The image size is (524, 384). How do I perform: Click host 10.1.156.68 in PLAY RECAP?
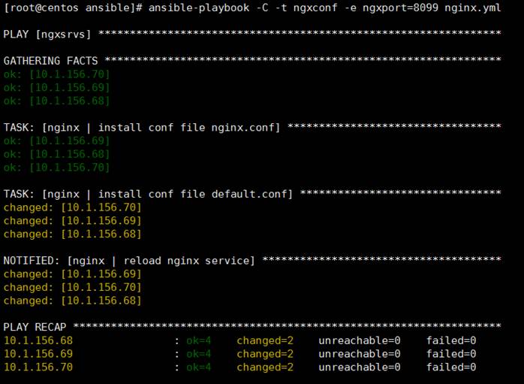[38, 340]
